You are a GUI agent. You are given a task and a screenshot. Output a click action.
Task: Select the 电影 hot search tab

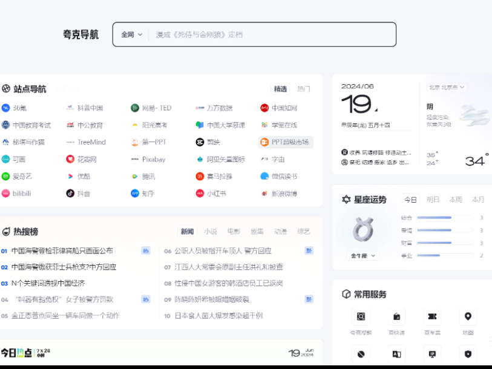click(x=234, y=232)
